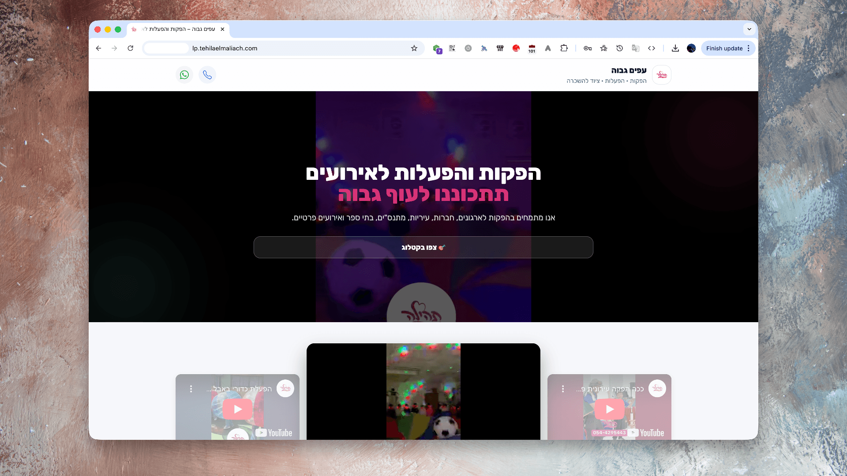Viewport: 847px width, 476px height.
Task: Click the phone call icon in the header
Action: [207, 74]
